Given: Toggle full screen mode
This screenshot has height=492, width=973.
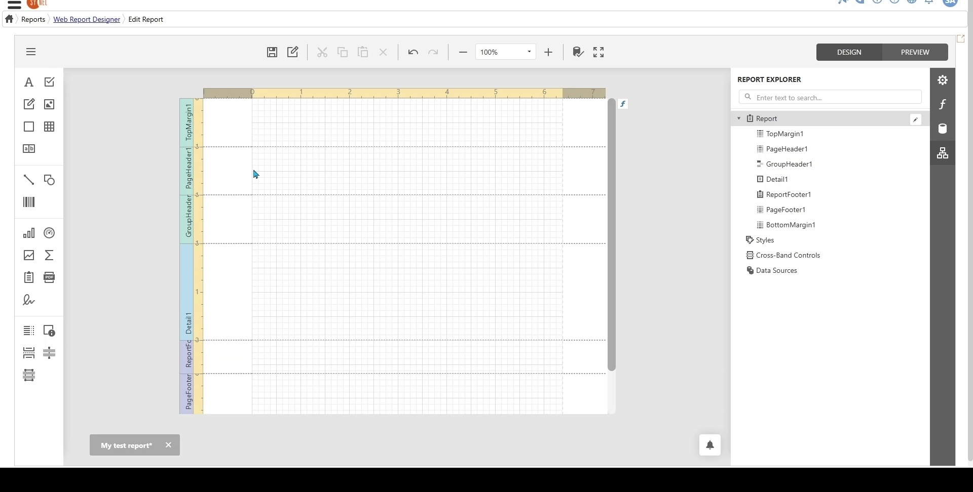Looking at the screenshot, I should pyautogui.click(x=598, y=52).
